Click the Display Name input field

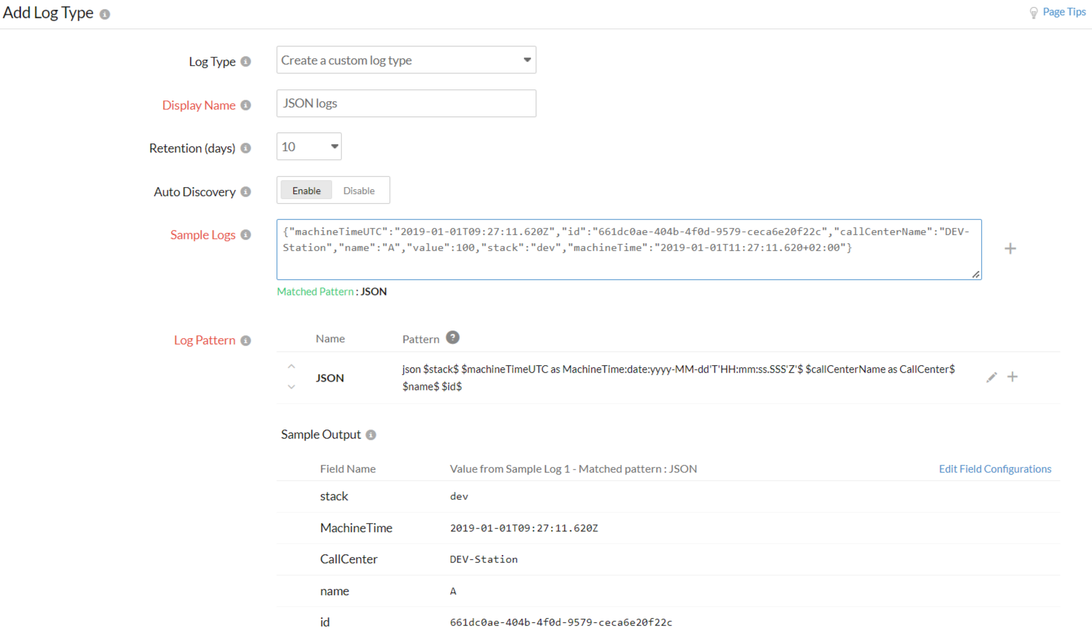406,103
